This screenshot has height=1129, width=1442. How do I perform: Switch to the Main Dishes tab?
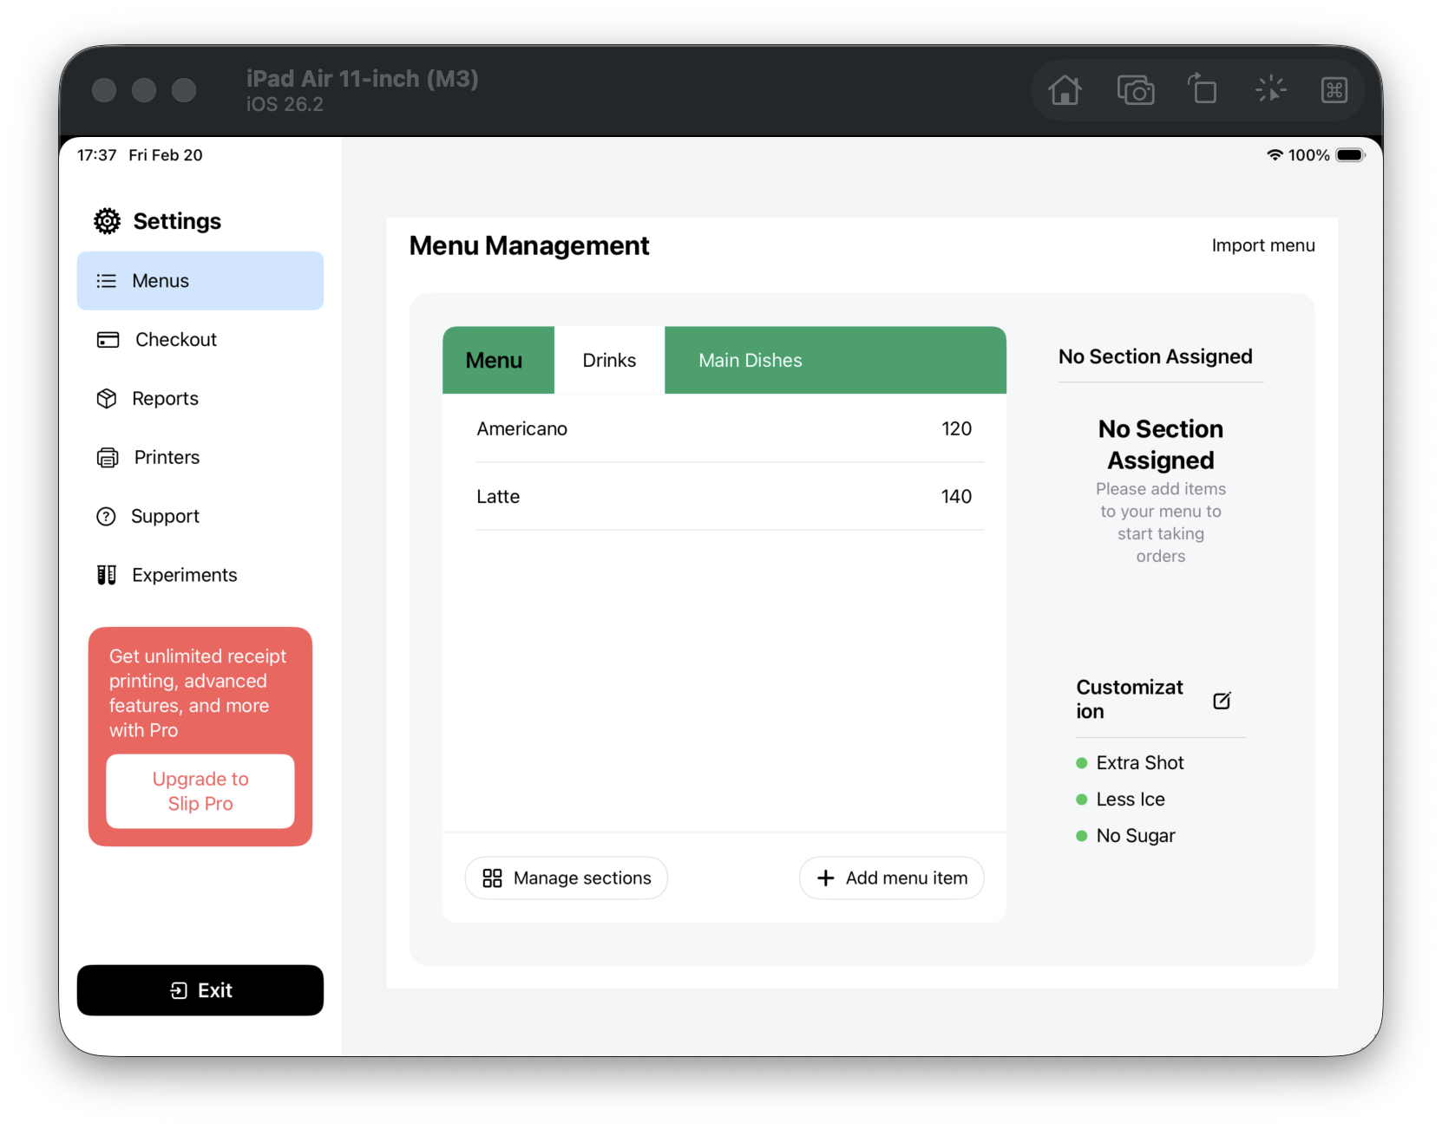pos(750,361)
